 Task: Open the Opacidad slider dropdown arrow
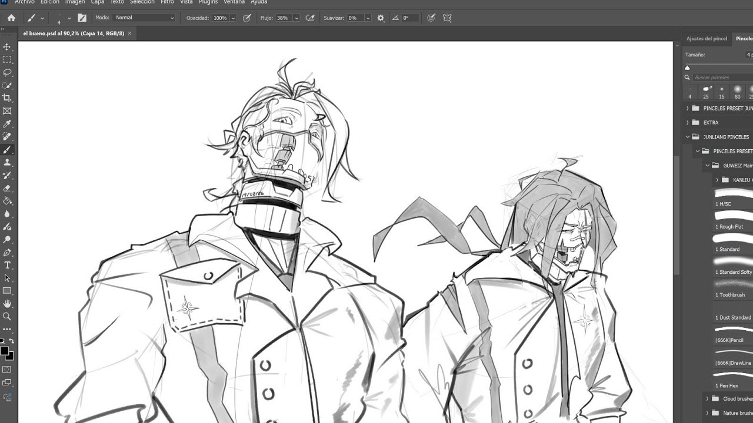pyautogui.click(x=234, y=18)
